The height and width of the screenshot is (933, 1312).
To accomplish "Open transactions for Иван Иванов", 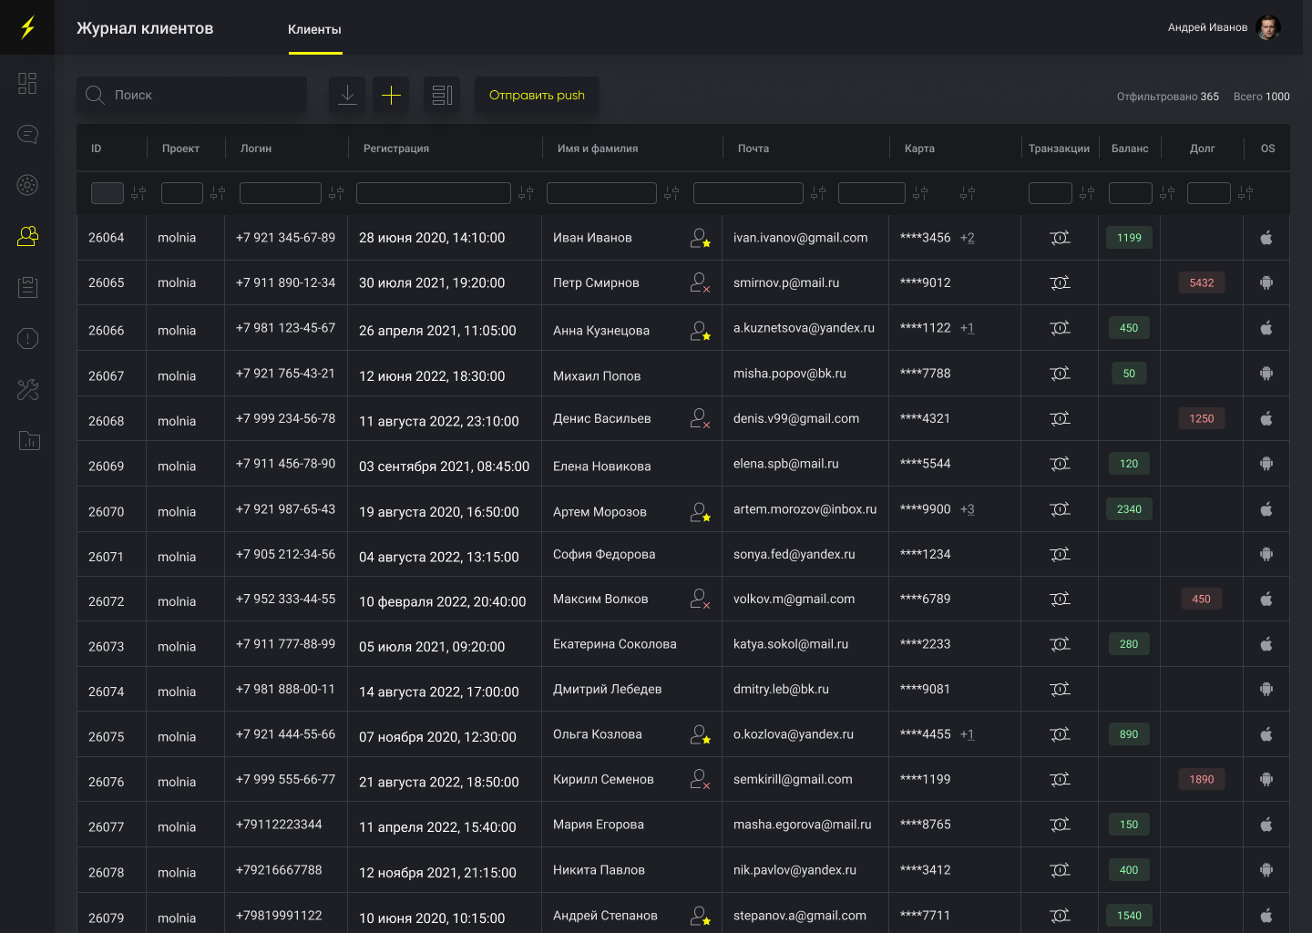I will click(1060, 238).
